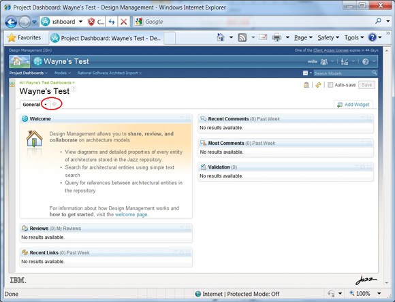Open the IE Safety menu
395x302 pixels.
pos(328,38)
